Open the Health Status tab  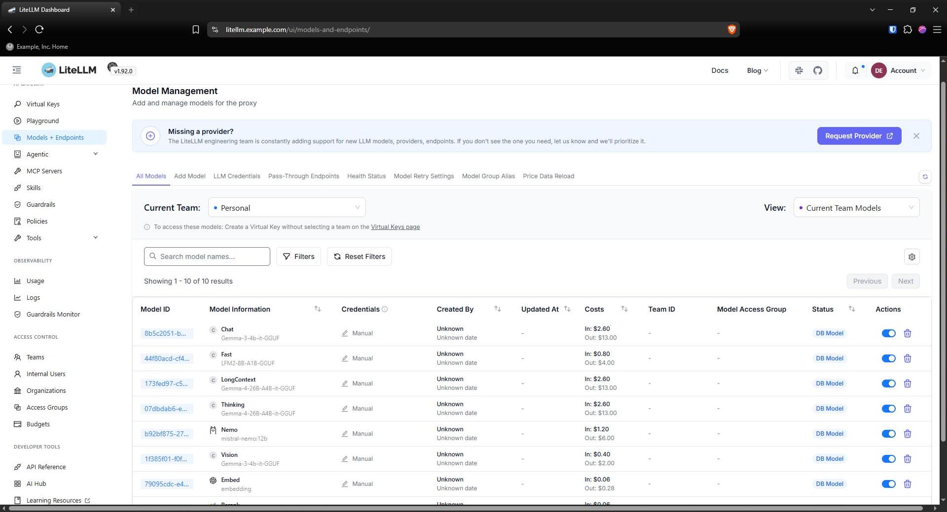(x=366, y=176)
